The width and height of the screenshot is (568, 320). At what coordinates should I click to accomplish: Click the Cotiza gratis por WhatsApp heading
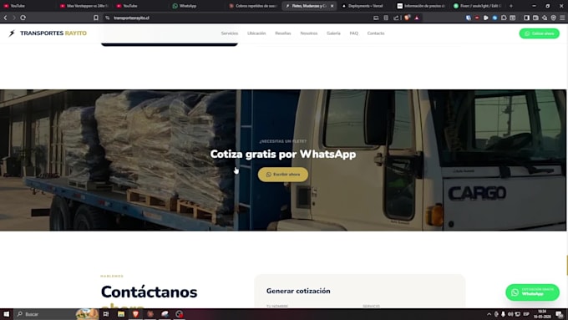283,154
